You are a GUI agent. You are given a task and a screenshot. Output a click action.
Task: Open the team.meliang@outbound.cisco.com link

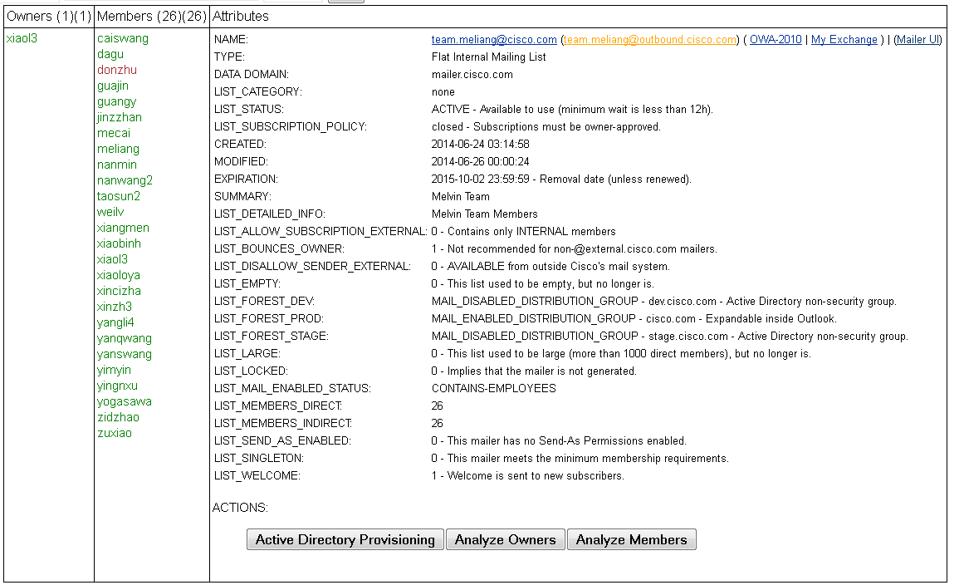pos(650,39)
